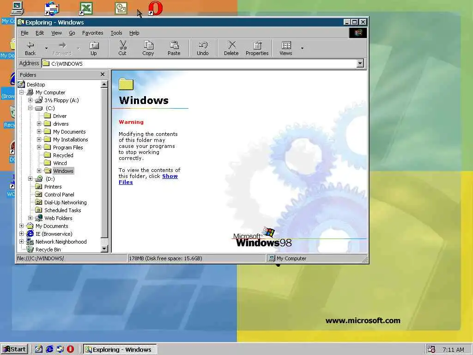This screenshot has width=473, height=355.
Task: Open the Edit menu
Action: coord(40,33)
